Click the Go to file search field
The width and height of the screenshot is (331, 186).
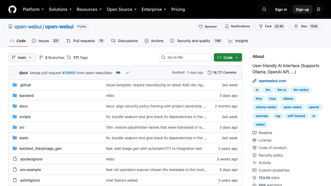pos(185,57)
